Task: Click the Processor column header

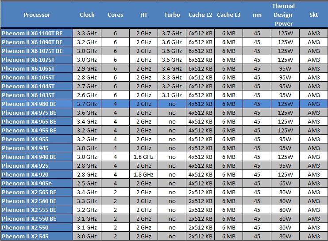Action: pos(37,15)
